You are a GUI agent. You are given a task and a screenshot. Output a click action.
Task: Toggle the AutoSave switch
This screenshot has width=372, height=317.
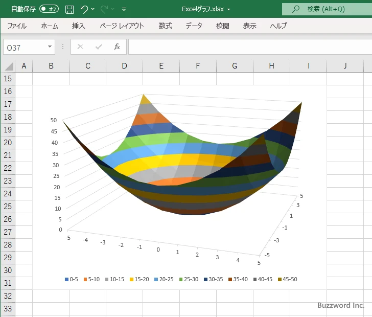[49, 9]
